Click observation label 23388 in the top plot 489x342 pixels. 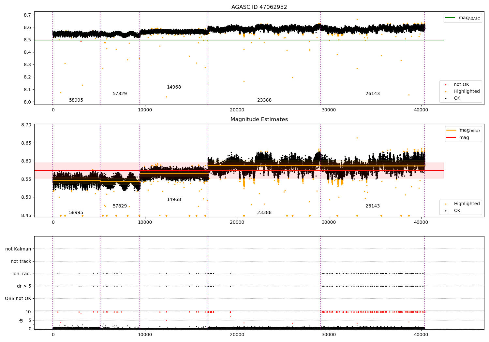[264, 100]
